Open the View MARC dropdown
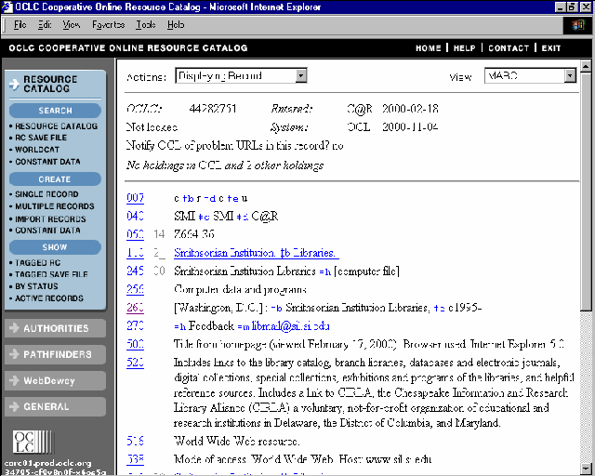The image size is (595, 476). pyautogui.click(x=570, y=75)
